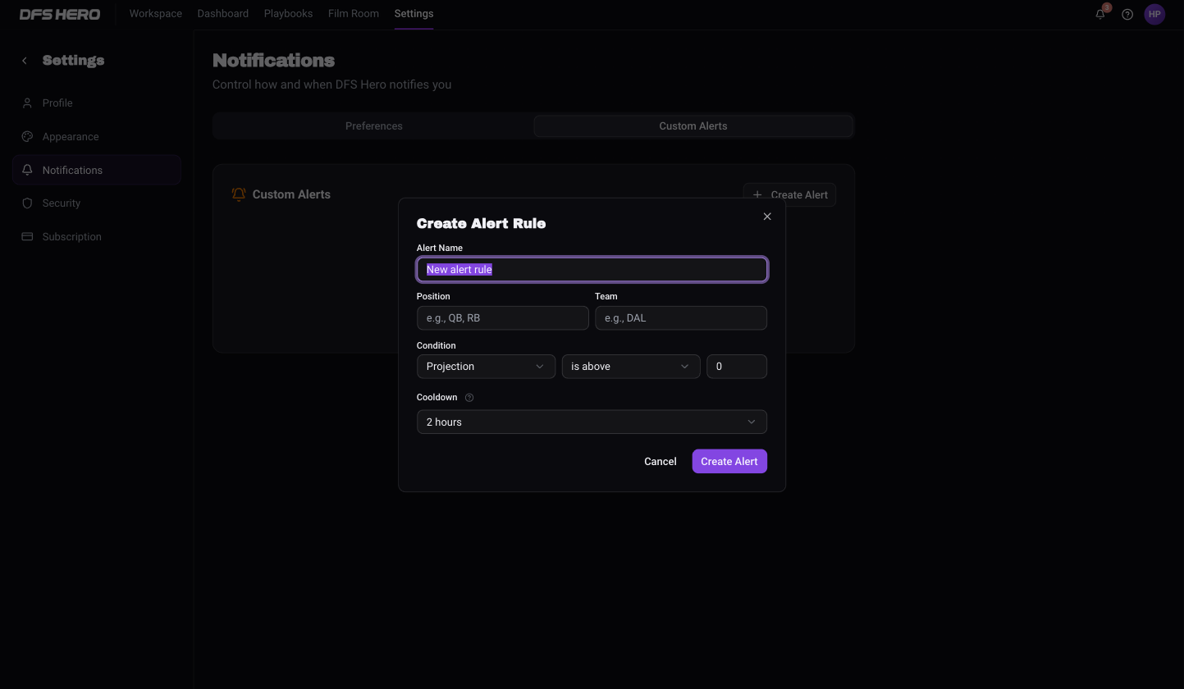
Task: Go back using the Settings arrow
Action: tap(25, 61)
